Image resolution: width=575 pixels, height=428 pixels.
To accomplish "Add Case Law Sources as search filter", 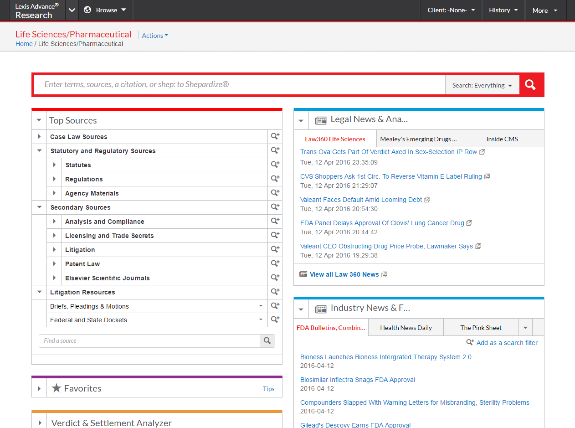I will [x=275, y=136].
